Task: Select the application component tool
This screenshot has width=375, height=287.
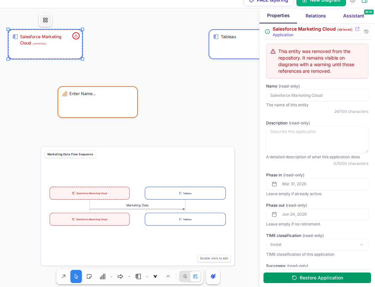Action: (138, 276)
